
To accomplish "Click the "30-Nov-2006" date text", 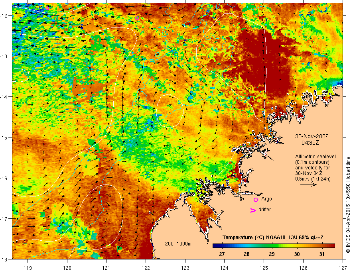I will click(312, 136).
